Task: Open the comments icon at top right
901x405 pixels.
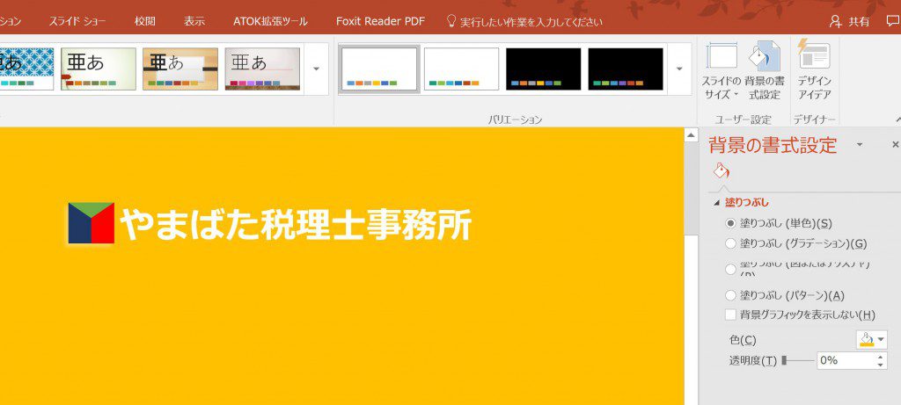Action: (893, 21)
